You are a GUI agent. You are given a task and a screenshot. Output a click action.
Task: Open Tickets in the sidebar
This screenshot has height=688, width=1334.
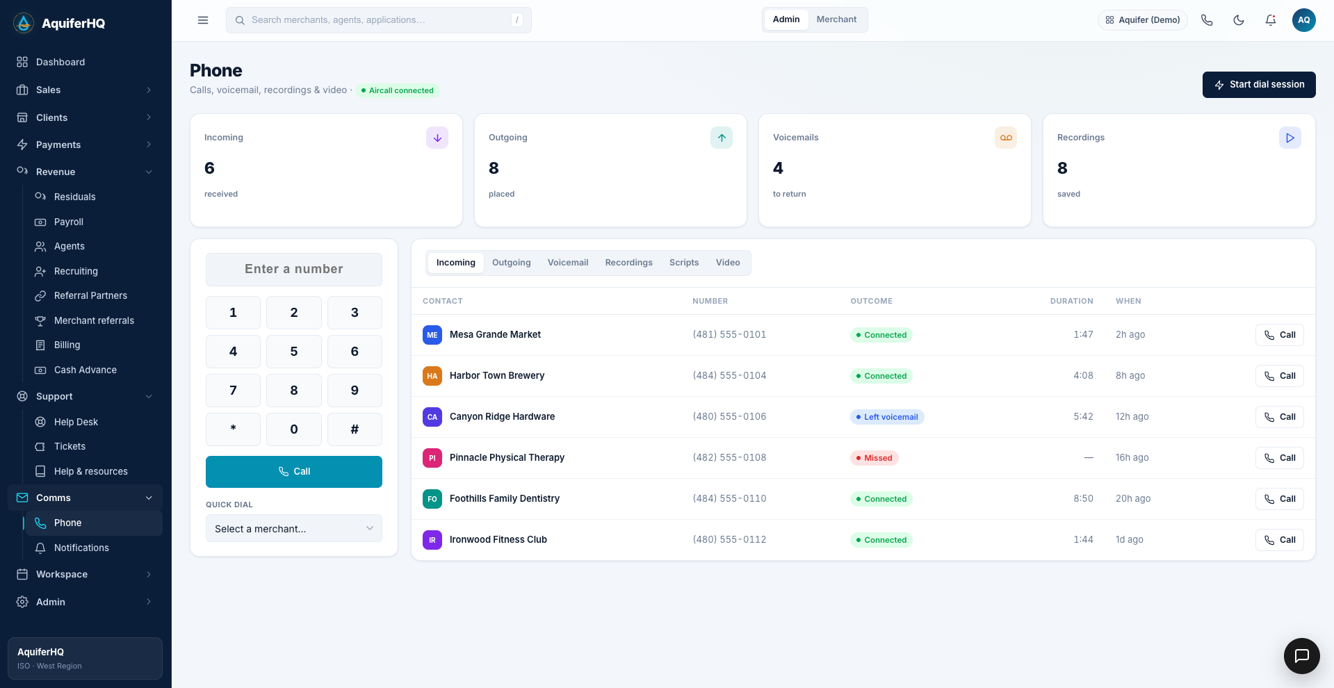point(93,446)
